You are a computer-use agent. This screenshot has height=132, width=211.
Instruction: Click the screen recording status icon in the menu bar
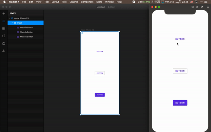click(x=134, y=2)
